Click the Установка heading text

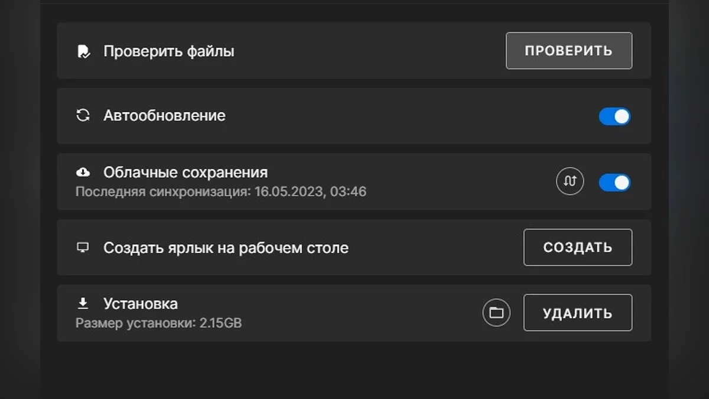tap(141, 304)
